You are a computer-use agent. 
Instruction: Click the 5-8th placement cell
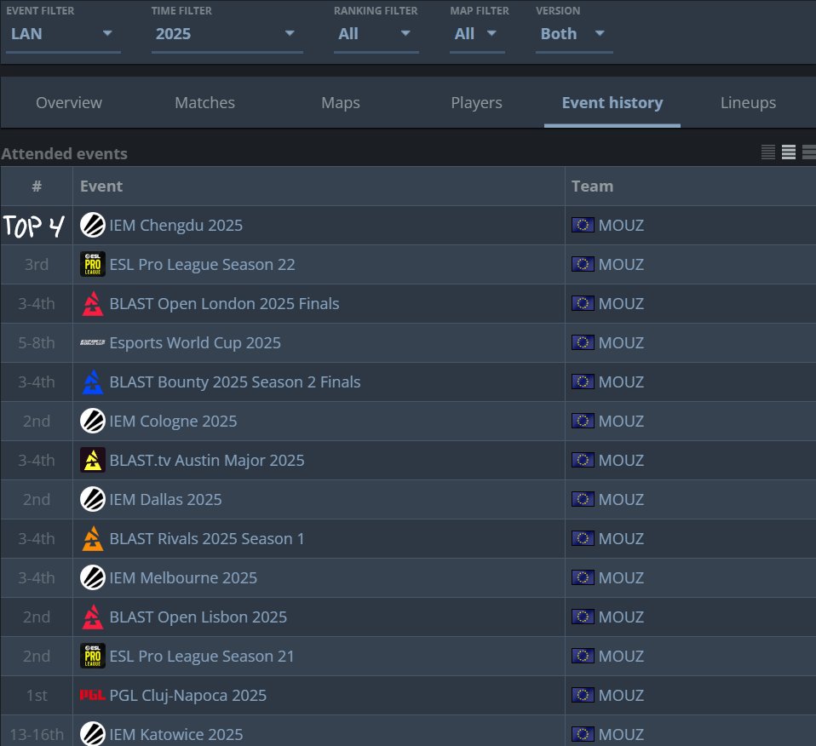pyautogui.click(x=37, y=343)
